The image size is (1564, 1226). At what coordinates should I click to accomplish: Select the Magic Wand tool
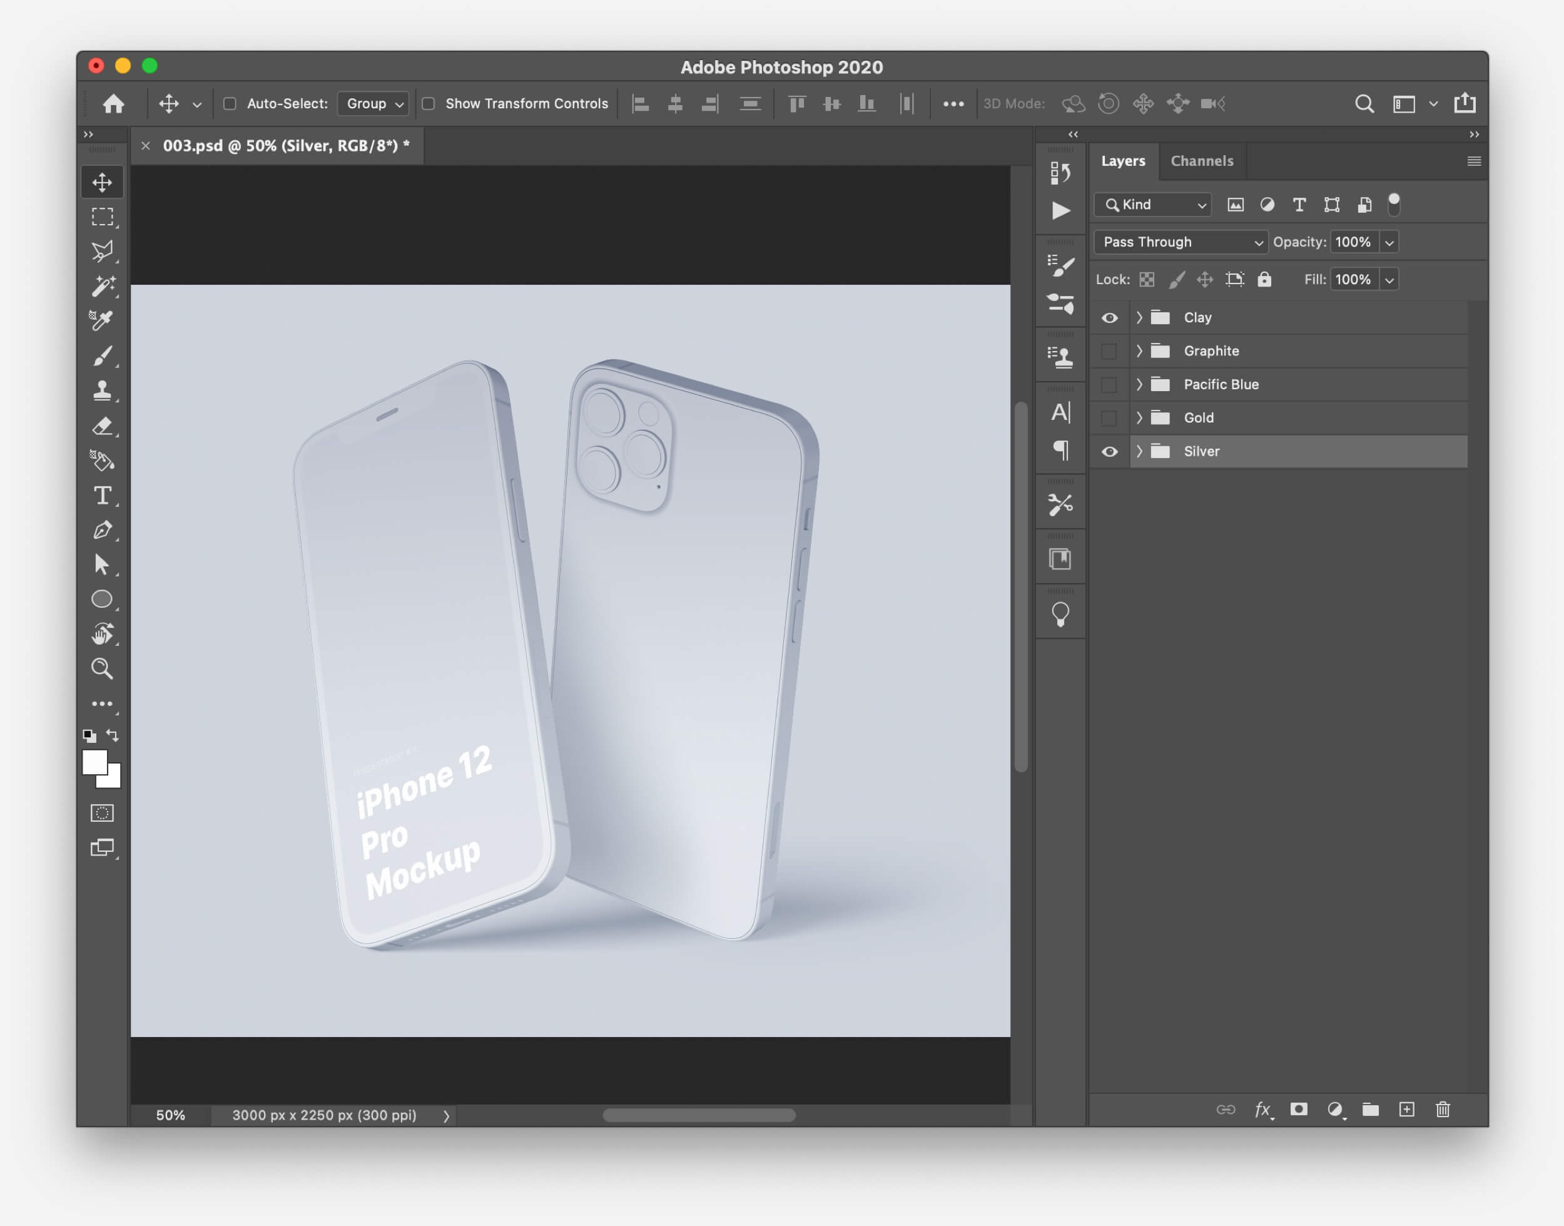coord(102,285)
